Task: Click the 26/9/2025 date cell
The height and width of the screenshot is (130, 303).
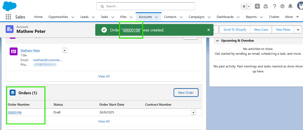Action: [107, 112]
